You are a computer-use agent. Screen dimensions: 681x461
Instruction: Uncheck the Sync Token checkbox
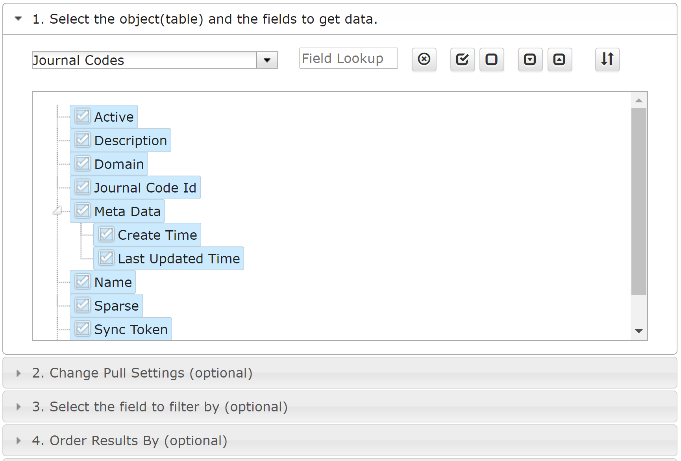(83, 329)
